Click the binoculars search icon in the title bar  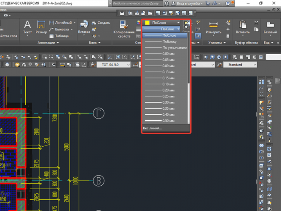pos(167,3)
